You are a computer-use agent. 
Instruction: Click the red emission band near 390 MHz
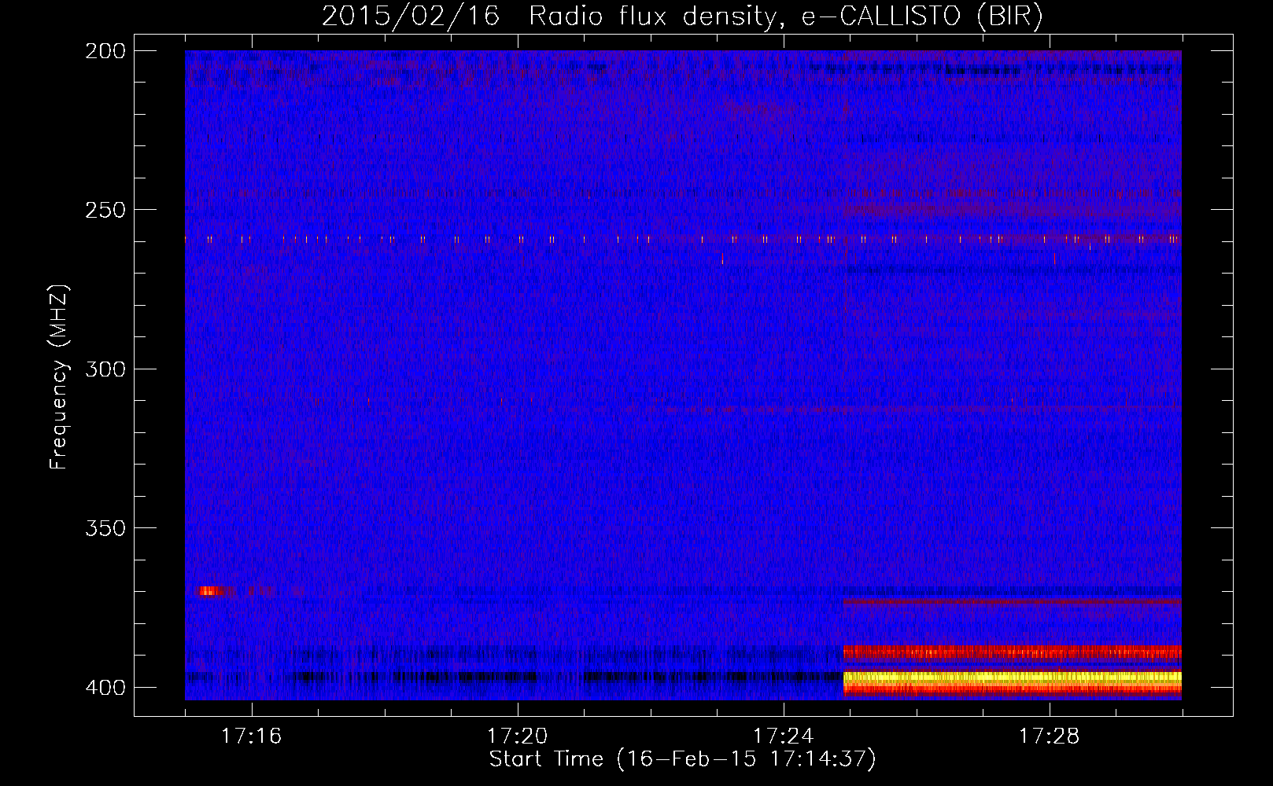point(1012,652)
